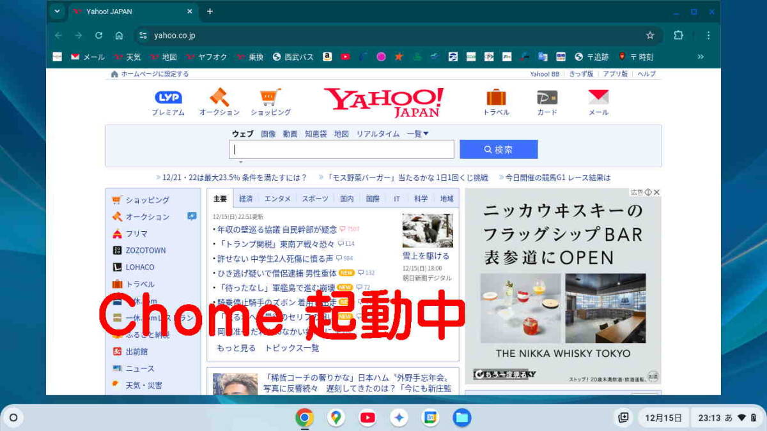
Task: Switch to the IT news tab
Action: point(397,199)
